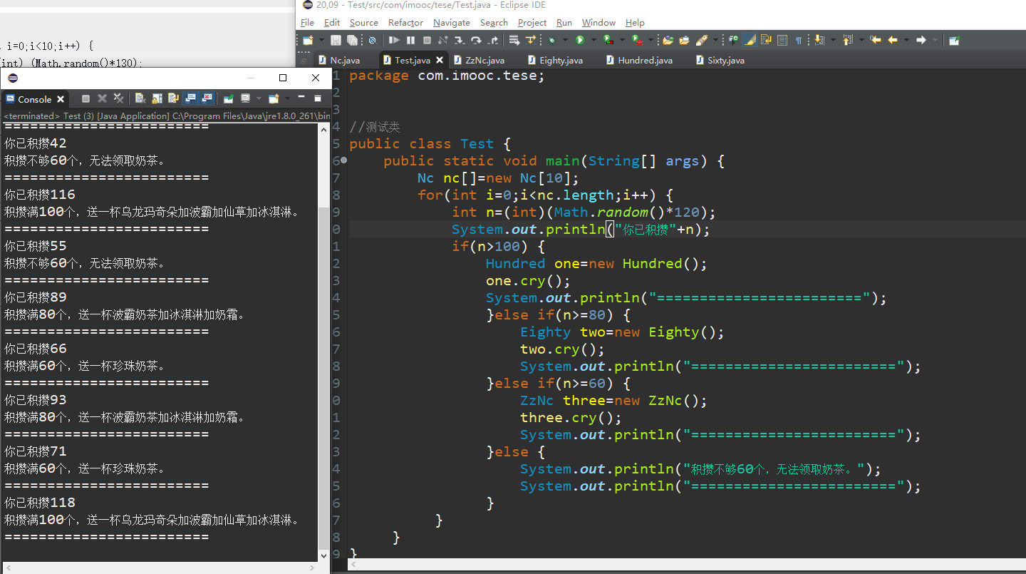Click the Back navigation arrow
The image size is (1026, 574).
tap(892, 40)
